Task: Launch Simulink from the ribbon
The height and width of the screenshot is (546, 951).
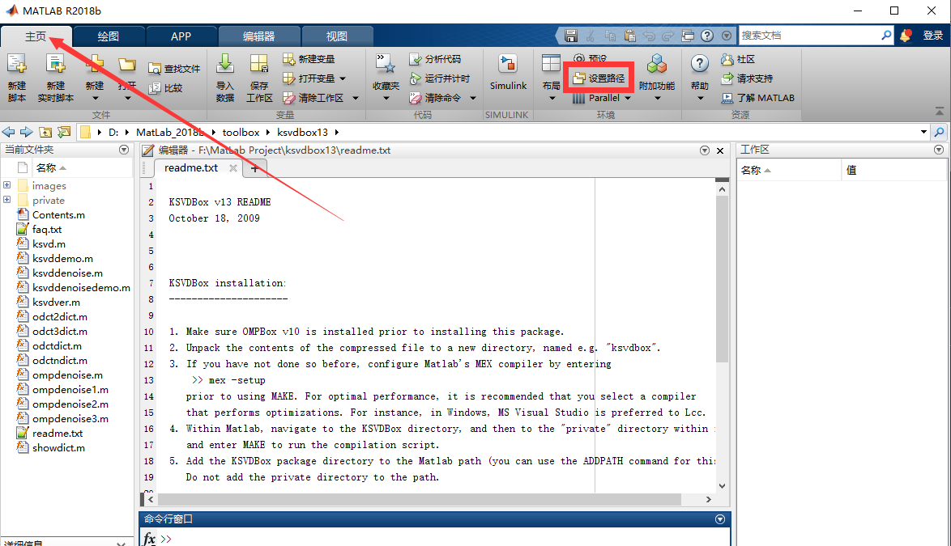Action: click(x=508, y=73)
